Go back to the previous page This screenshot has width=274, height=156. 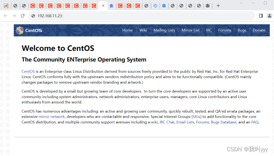point(6,16)
